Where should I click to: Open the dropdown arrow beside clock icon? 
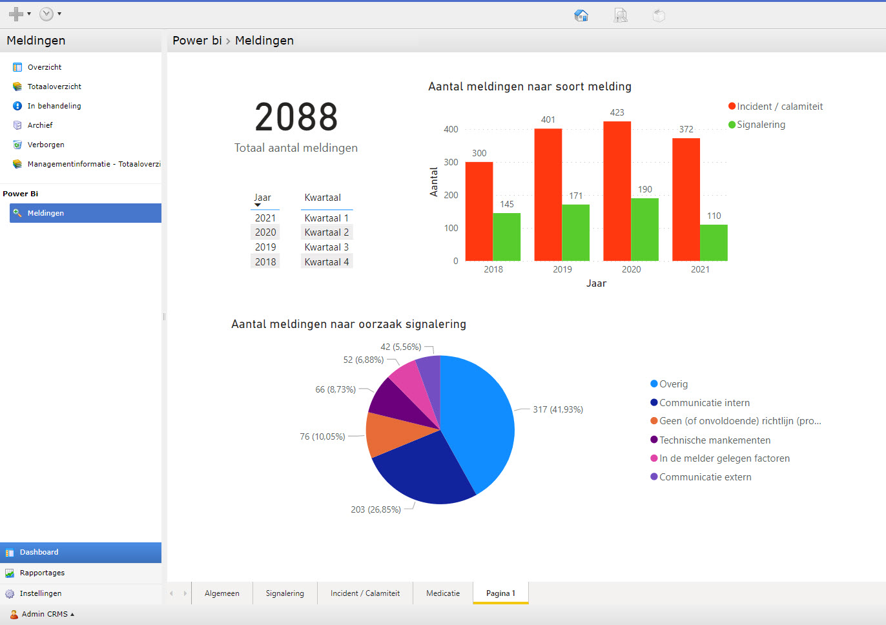click(59, 14)
